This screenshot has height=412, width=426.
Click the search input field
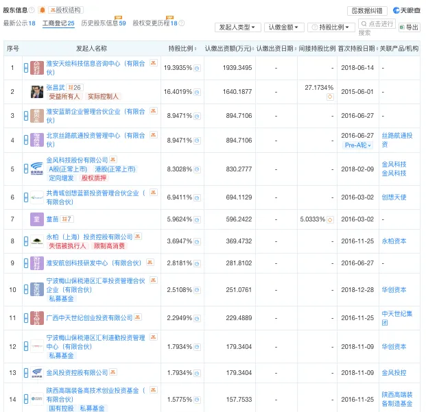point(377,24)
